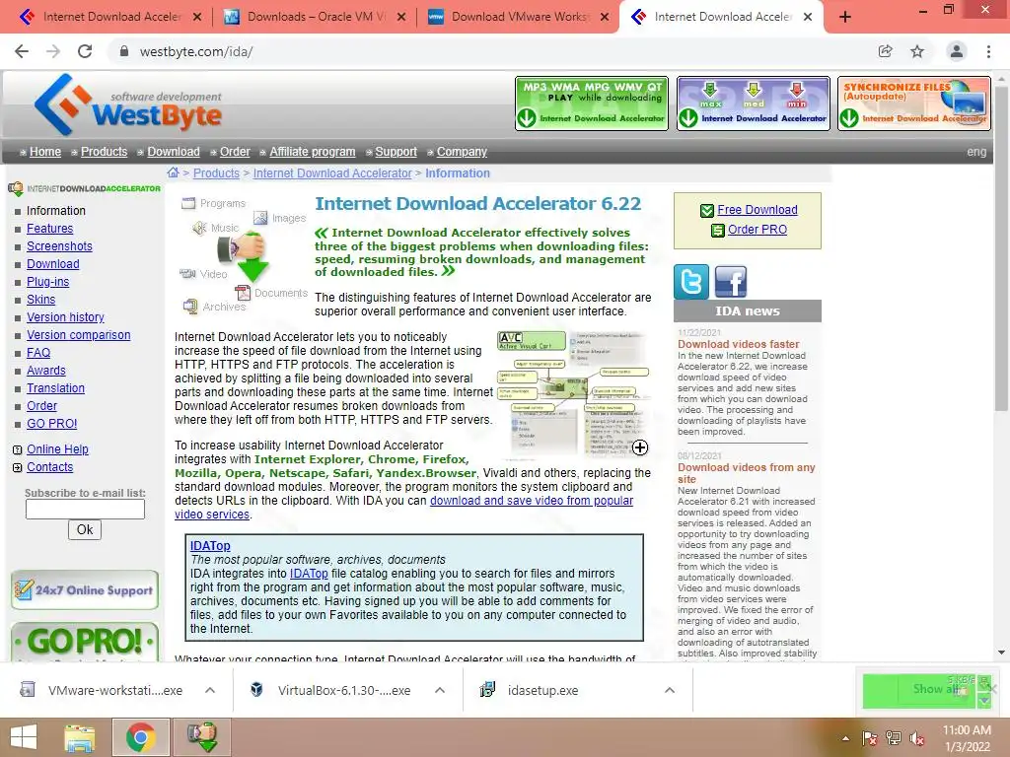Click the Order PRO link
1010x757 pixels.
point(757,229)
